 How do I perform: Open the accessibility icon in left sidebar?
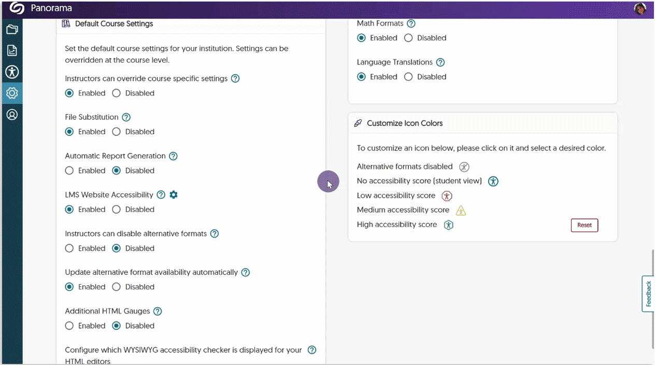point(12,72)
